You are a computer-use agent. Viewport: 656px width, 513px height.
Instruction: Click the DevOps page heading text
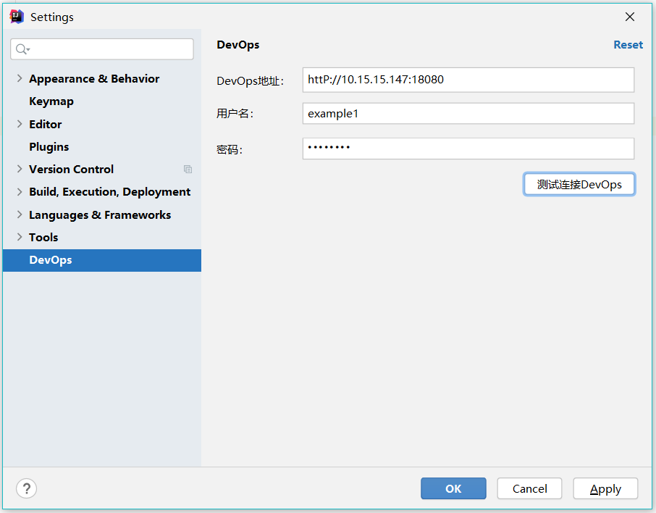pyautogui.click(x=238, y=45)
